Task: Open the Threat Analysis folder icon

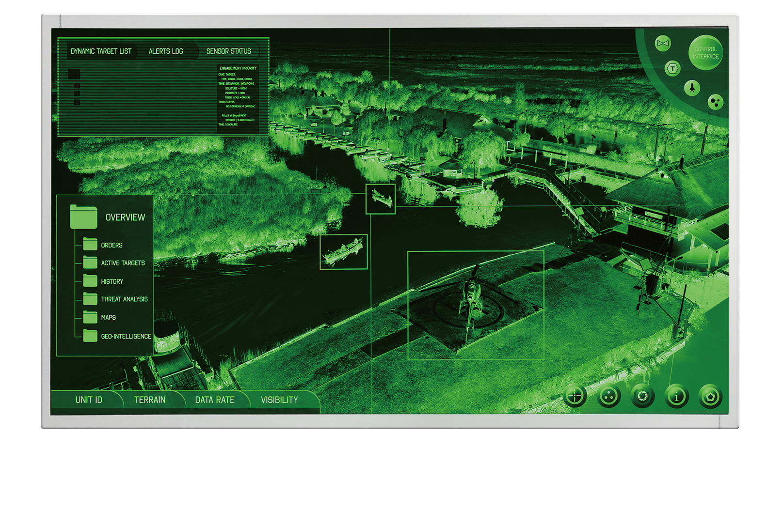Action: tap(90, 298)
